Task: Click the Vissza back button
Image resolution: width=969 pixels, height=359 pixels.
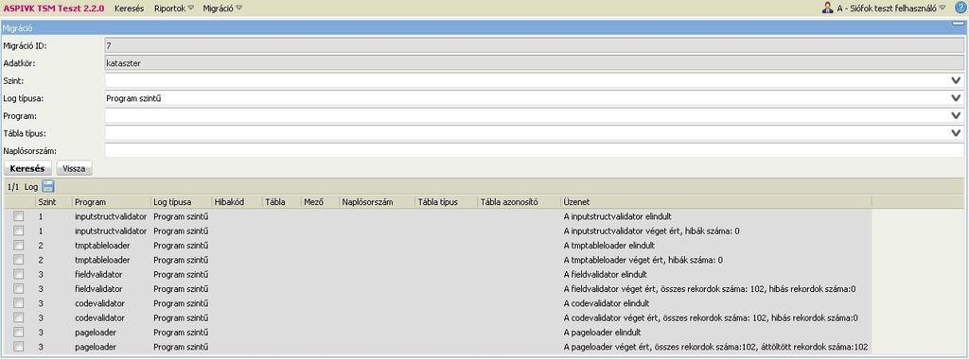Action: 74,168
